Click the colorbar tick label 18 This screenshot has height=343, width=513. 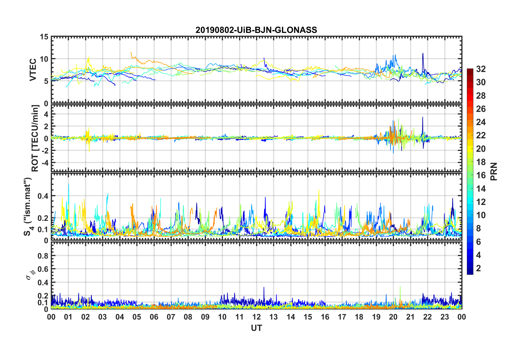481,162
